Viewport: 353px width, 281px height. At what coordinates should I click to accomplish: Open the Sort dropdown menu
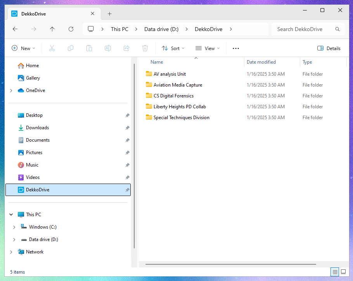(173, 48)
